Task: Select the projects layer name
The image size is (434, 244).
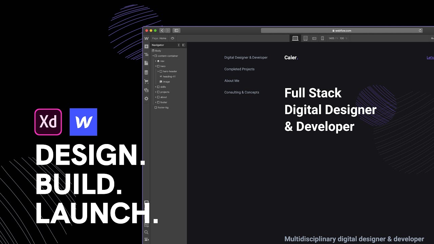Action: 165,92
